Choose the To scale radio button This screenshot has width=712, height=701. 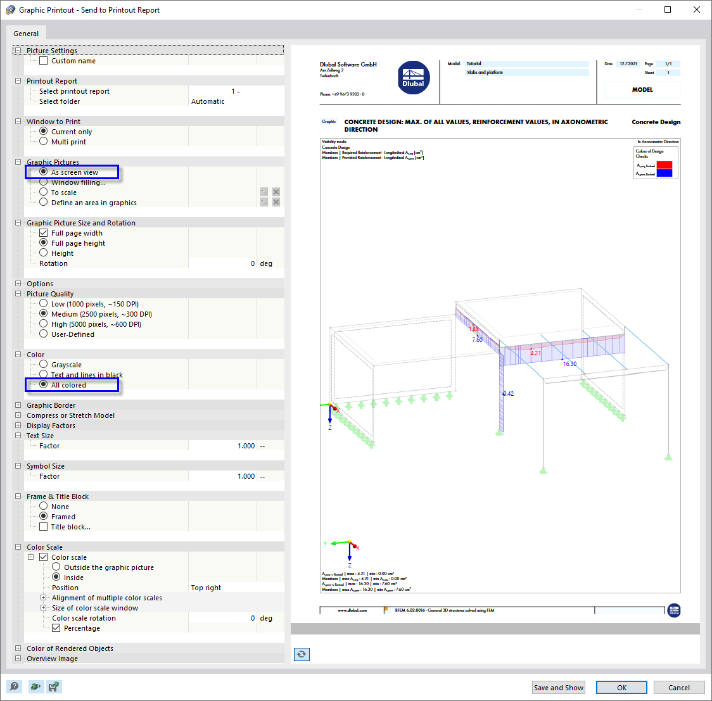click(44, 192)
